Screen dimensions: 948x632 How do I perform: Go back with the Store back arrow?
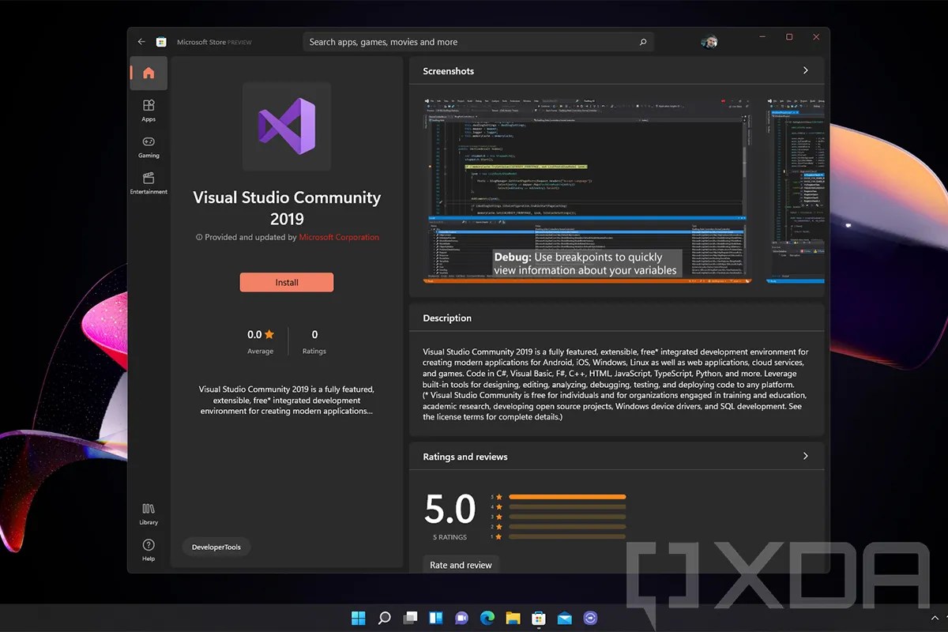pos(141,42)
